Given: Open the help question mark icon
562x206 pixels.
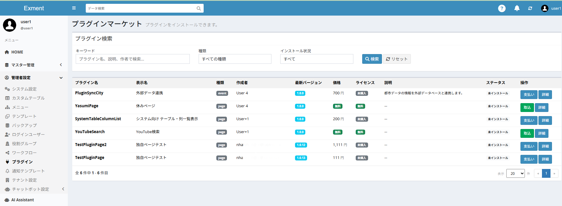Looking at the screenshot, I should [502, 8].
